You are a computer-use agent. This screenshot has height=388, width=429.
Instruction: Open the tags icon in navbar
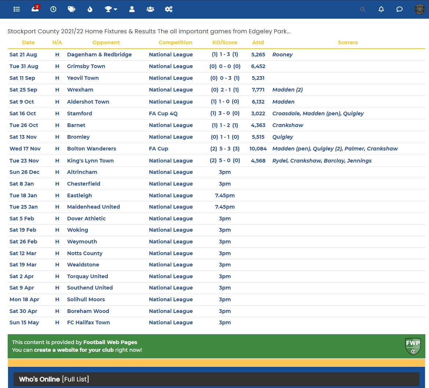[x=72, y=9]
